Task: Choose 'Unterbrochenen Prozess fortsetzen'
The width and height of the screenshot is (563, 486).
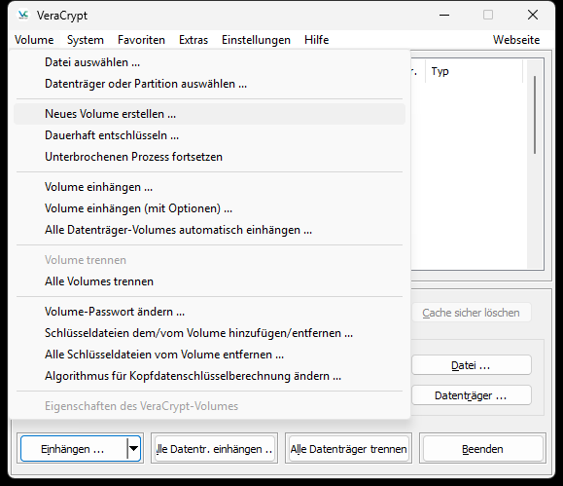Action: coord(209,157)
